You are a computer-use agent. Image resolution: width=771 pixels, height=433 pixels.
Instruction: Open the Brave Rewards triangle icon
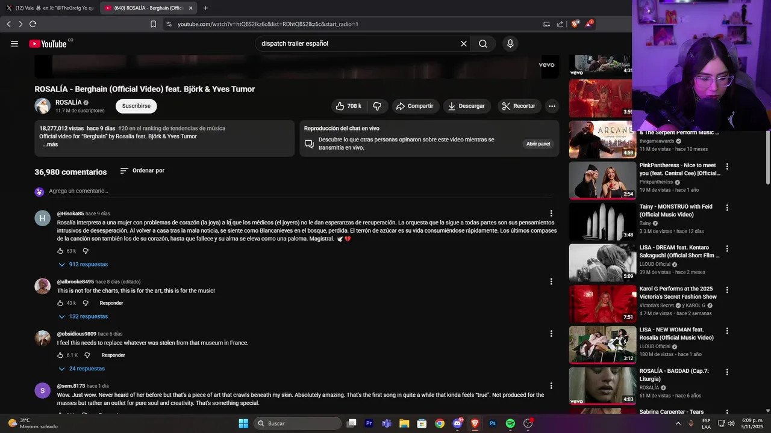pyautogui.click(x=590, y=24)
